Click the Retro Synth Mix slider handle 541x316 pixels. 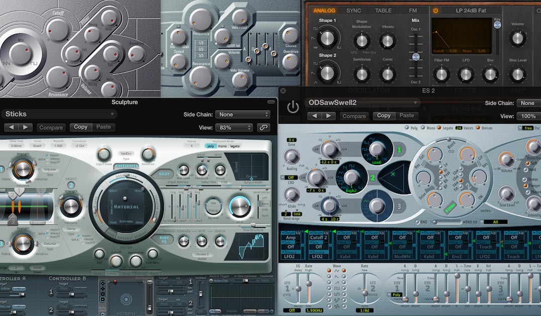[x=416, y=57]
